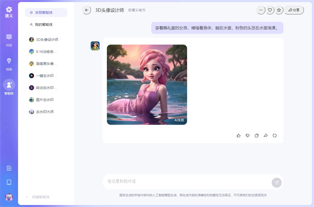Image resolution: width=314 pixels, height=207 pixels.
Task: Regenerate the reply with the refresh icon
Action: 275,136
